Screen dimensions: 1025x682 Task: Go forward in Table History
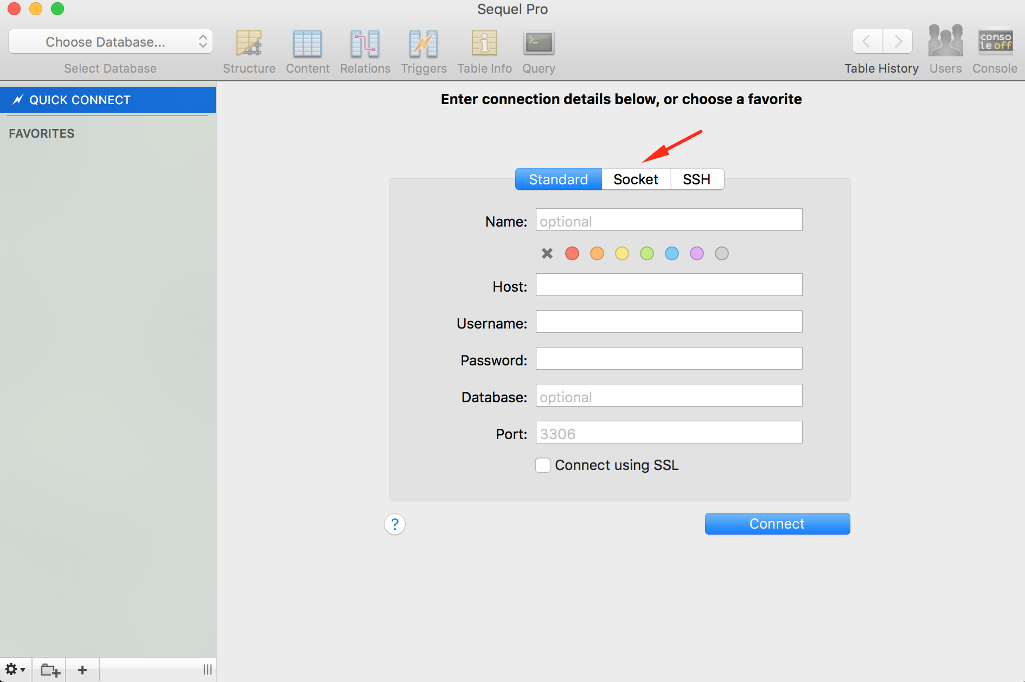click(898, 41)
